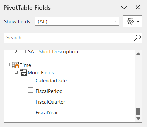The image size is (147, 127).
Task: Select the FiscalPeriod field label
Action: pos(49,91)
